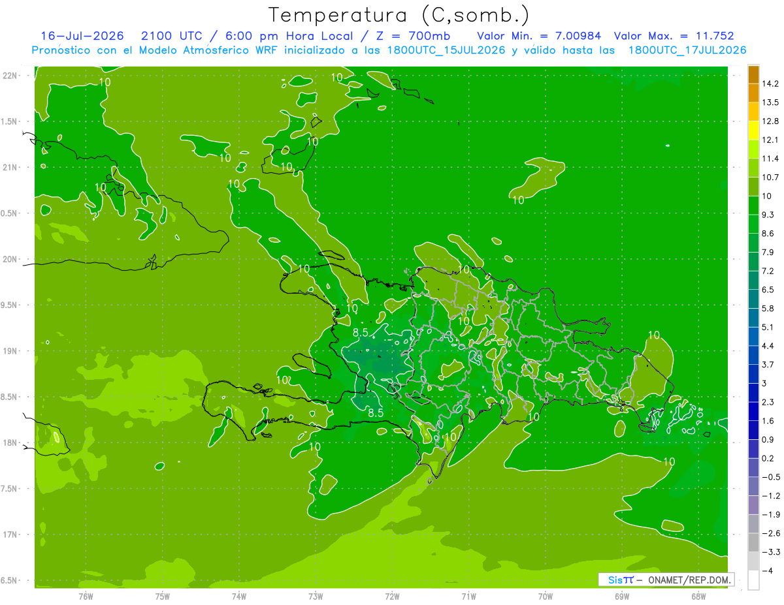
Task: Click the "20N" latitude axis label
Action: (x=10, y=259)
